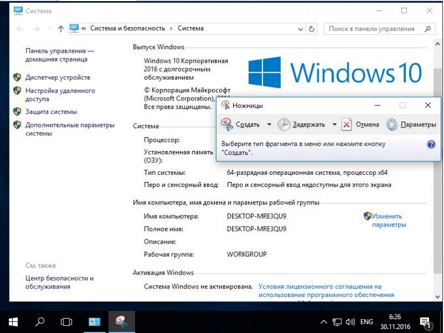
Task: Click the Windows 10 Корпоративная edition text
Action: pyautogui.click(x=186, y=69)
